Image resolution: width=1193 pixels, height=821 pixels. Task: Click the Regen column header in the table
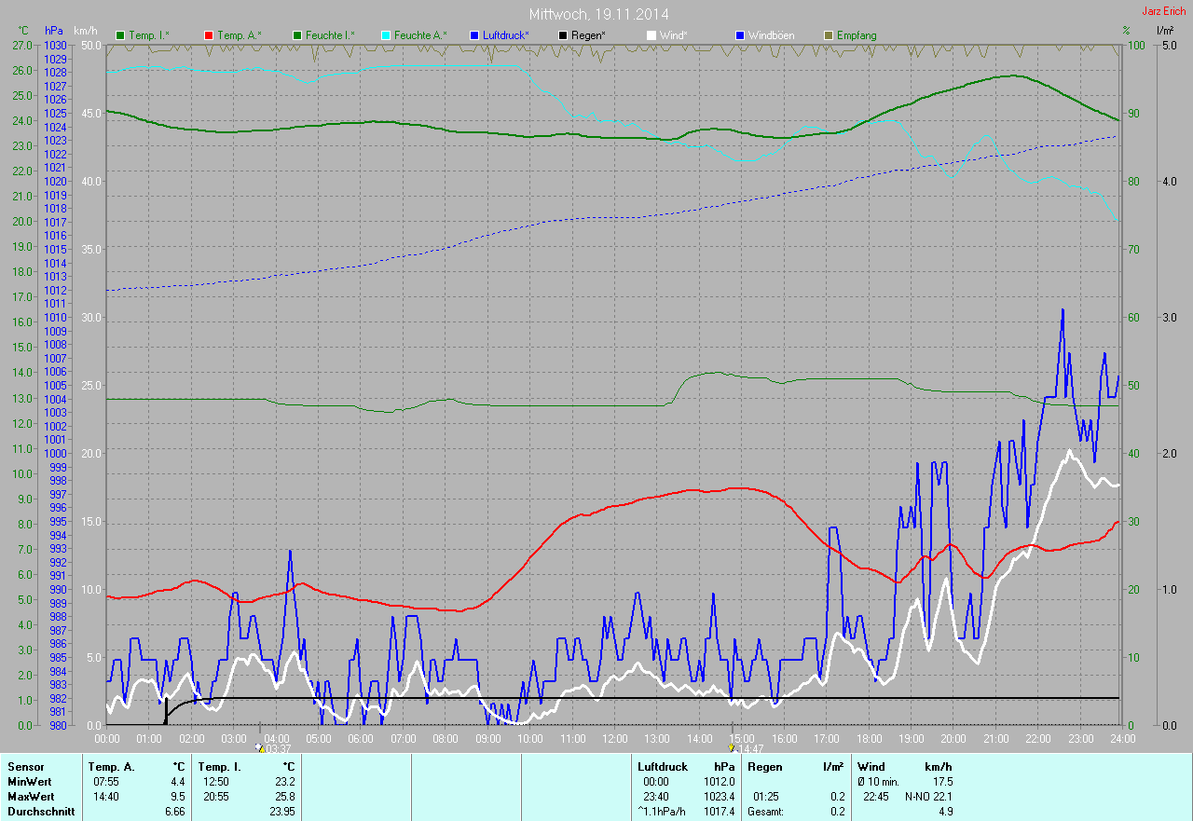[766, 766]
